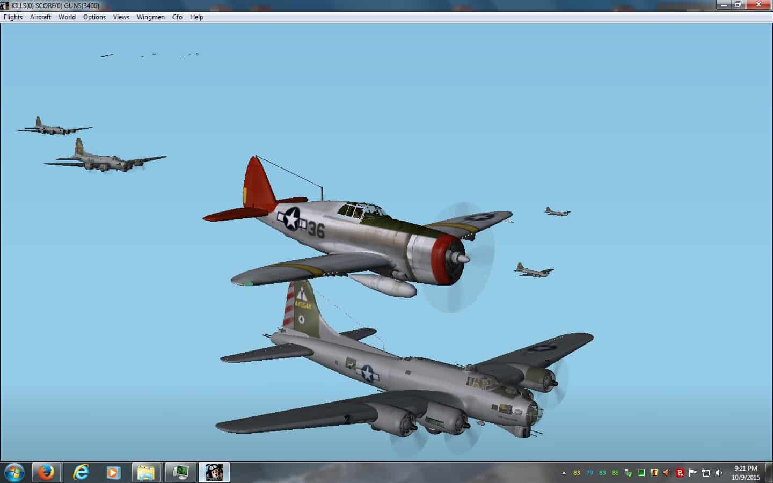
Task: Click the clock showing 9:21 PM
Action: tap(746, 472)
